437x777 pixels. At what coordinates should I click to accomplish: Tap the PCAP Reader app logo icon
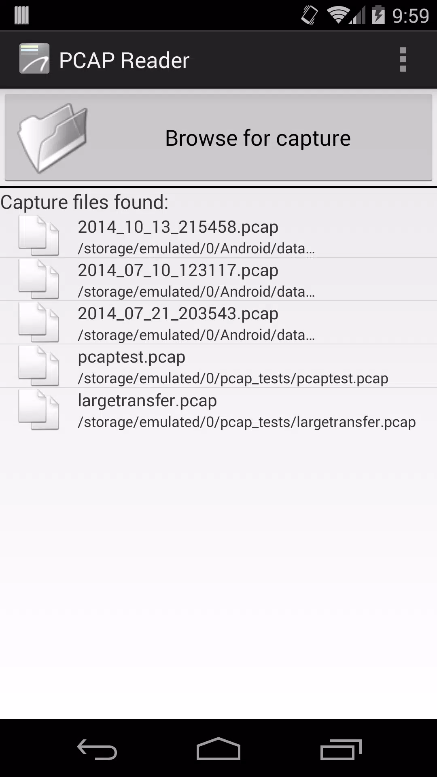coord(34,59)
